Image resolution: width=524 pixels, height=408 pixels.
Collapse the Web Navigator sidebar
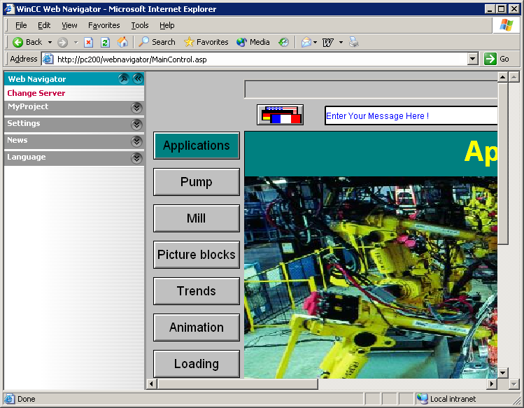pyautogui.click(x=138, y=79)
